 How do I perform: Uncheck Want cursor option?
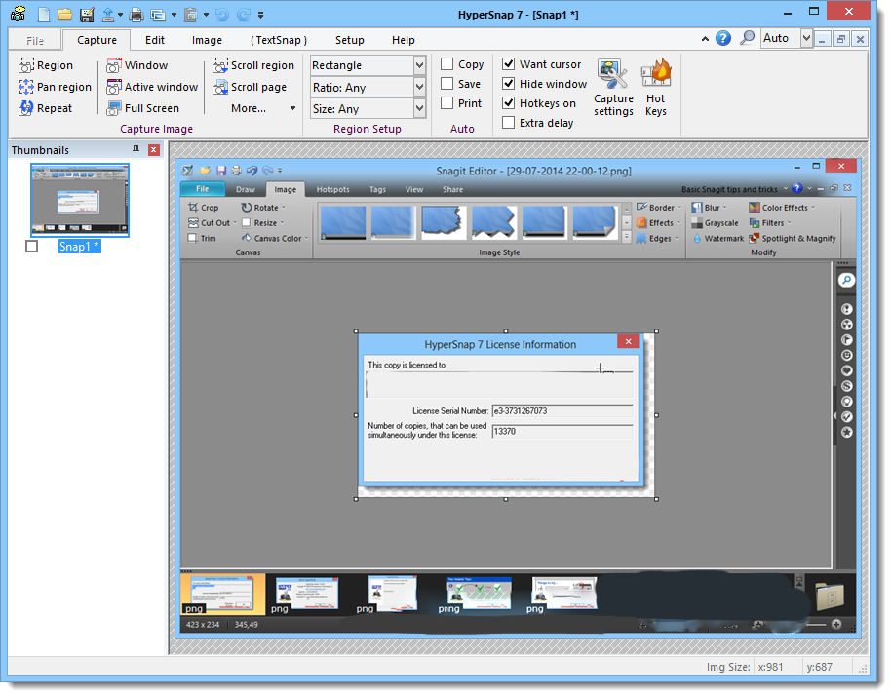pos(509,64)
